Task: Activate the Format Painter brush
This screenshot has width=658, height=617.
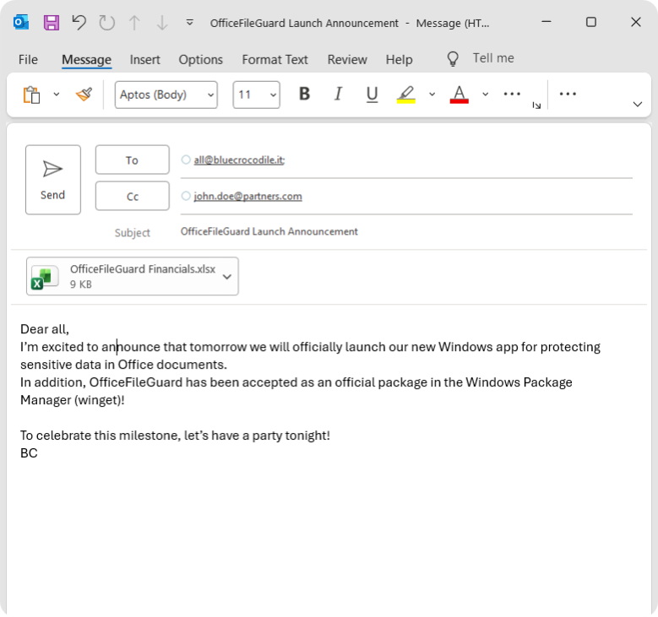Action: point(84,95)
